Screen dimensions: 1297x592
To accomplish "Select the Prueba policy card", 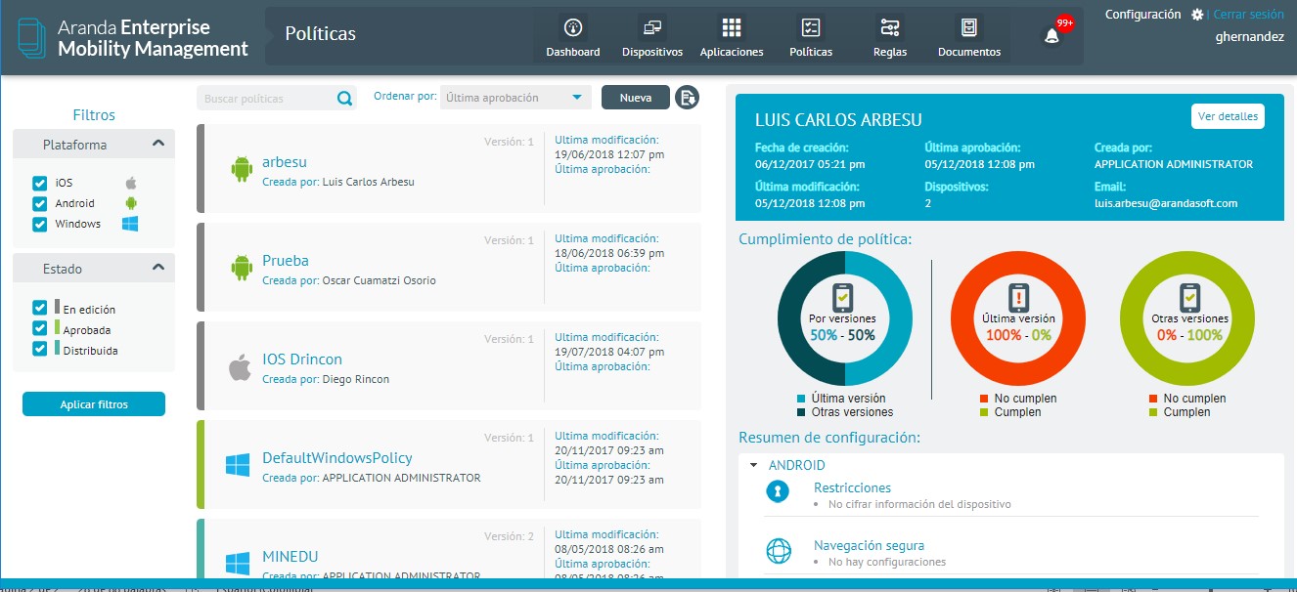I will (x=450, y=267).
